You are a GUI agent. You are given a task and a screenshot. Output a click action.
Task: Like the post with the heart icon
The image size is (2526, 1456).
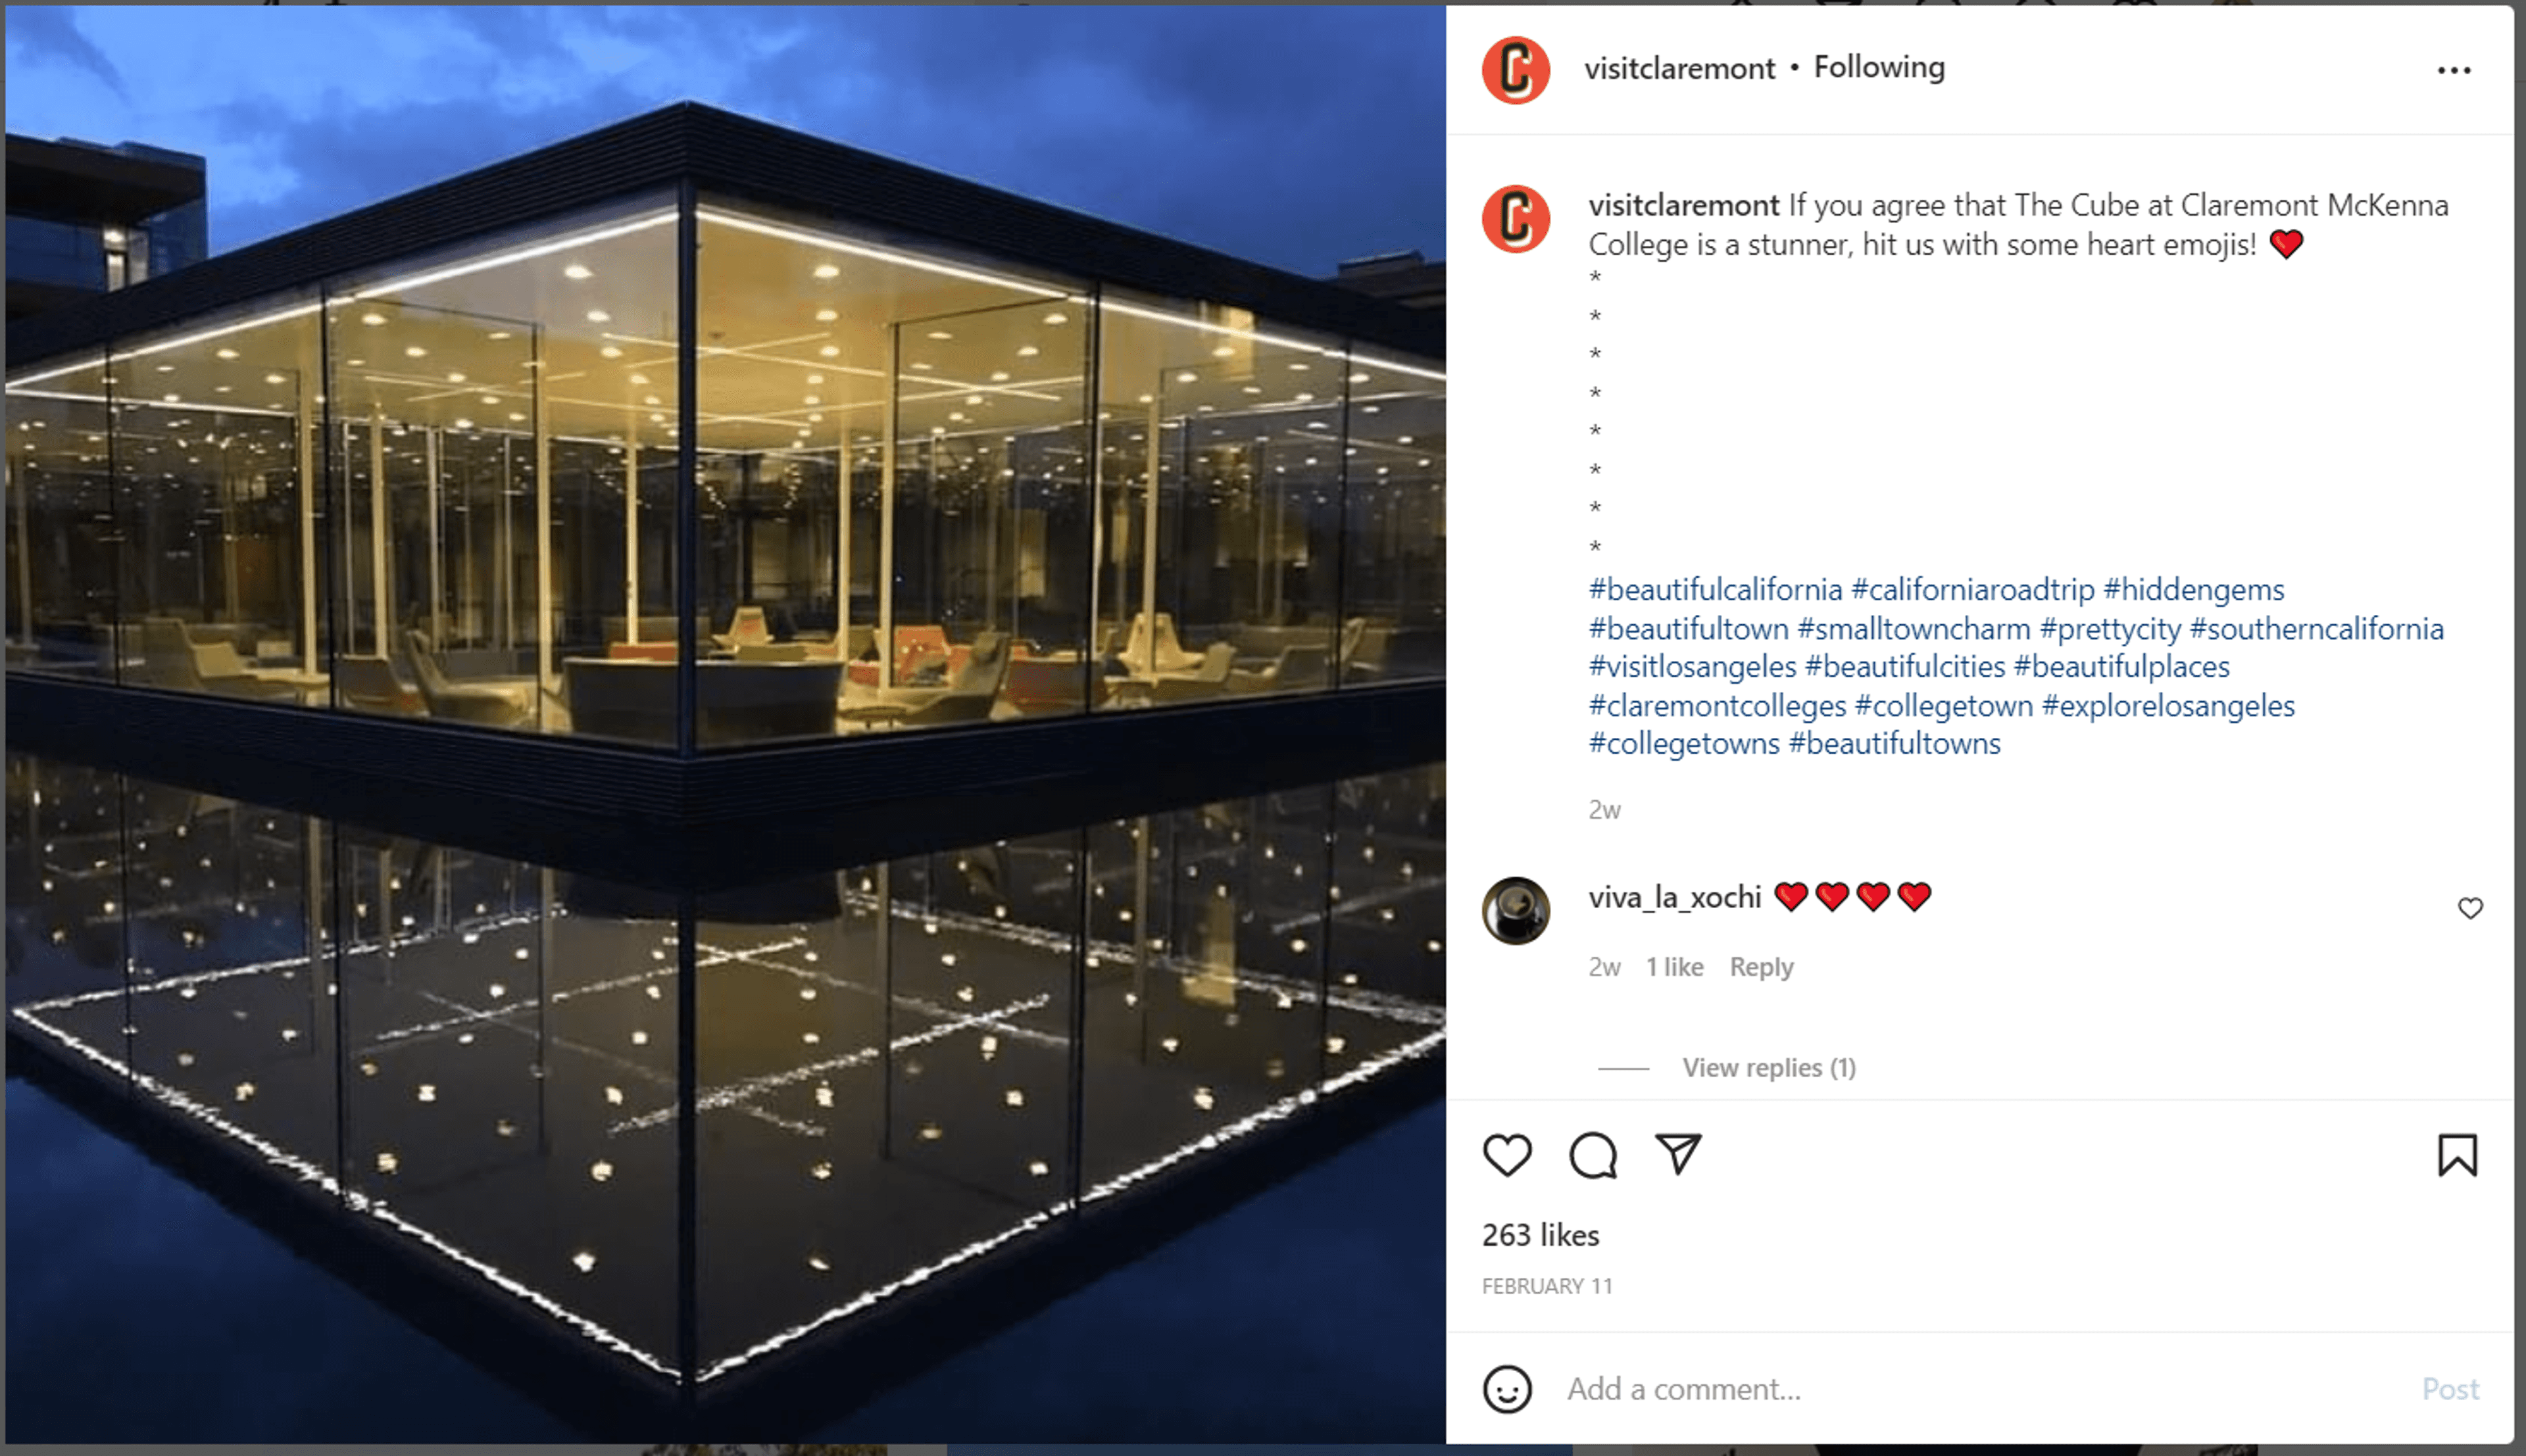click(1506, 1155)
